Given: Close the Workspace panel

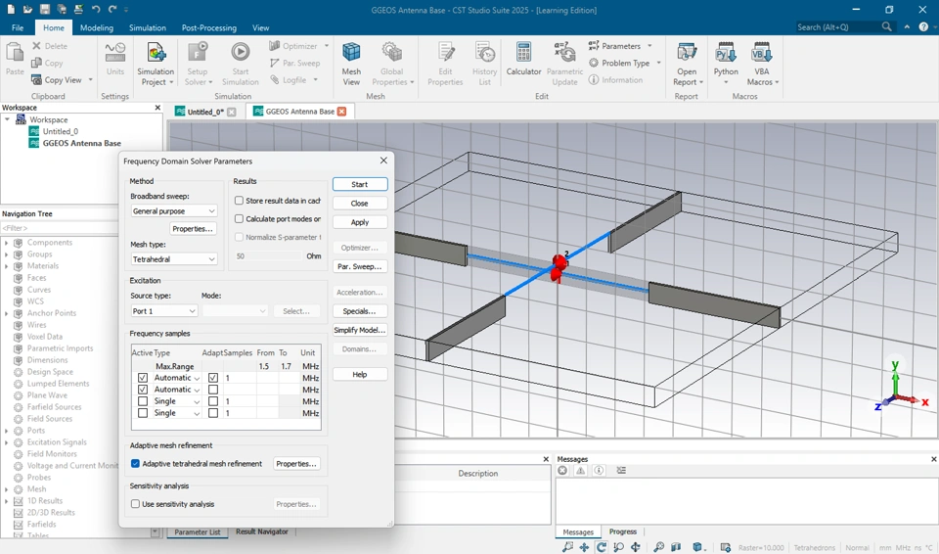Looking at the screenshot, I should pos(157,108).
